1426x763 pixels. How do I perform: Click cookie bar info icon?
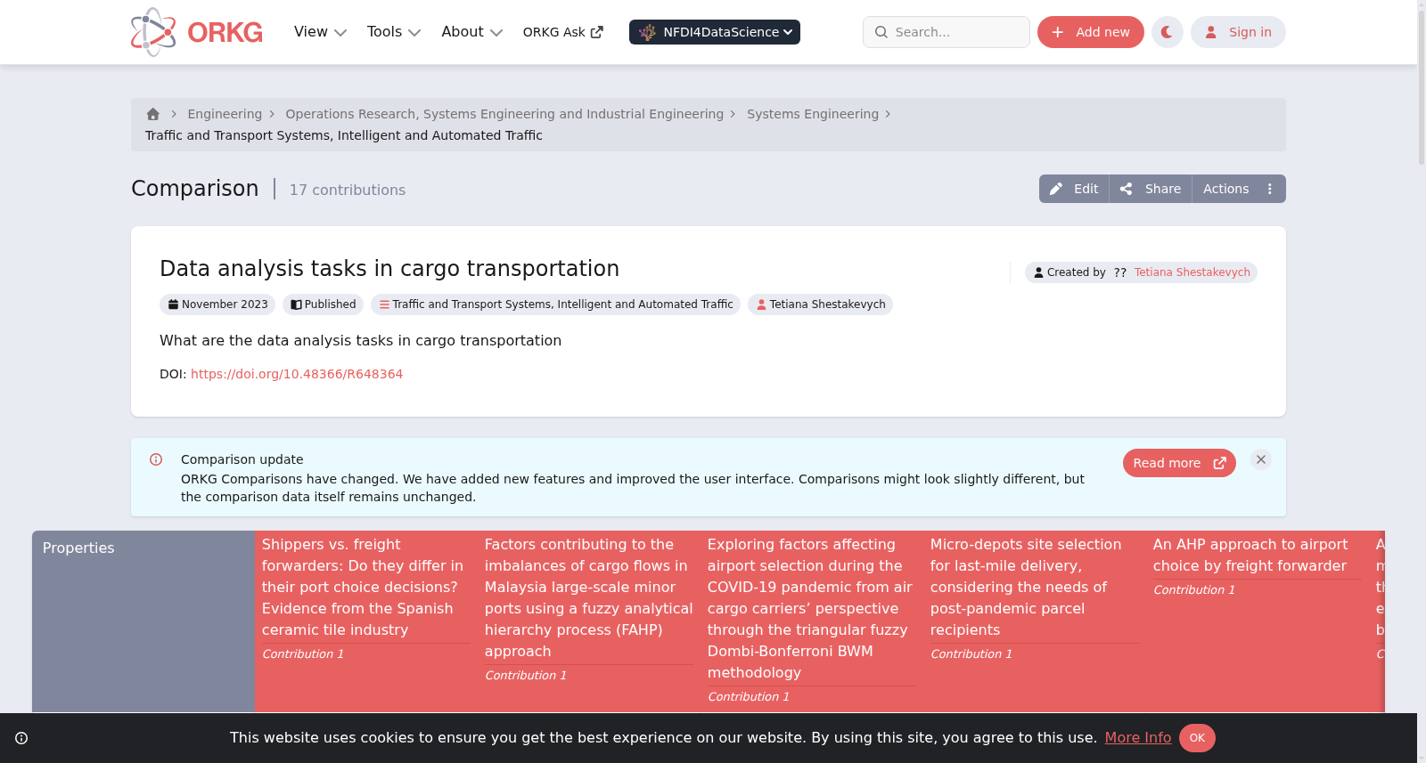(21, 738)
